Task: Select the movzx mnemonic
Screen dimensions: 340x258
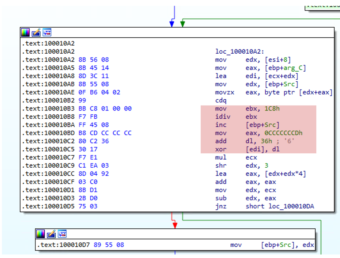Action: 223,92
